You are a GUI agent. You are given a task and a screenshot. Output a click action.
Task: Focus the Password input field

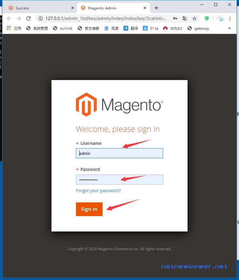pyautogui.click(x=119, y=179)
